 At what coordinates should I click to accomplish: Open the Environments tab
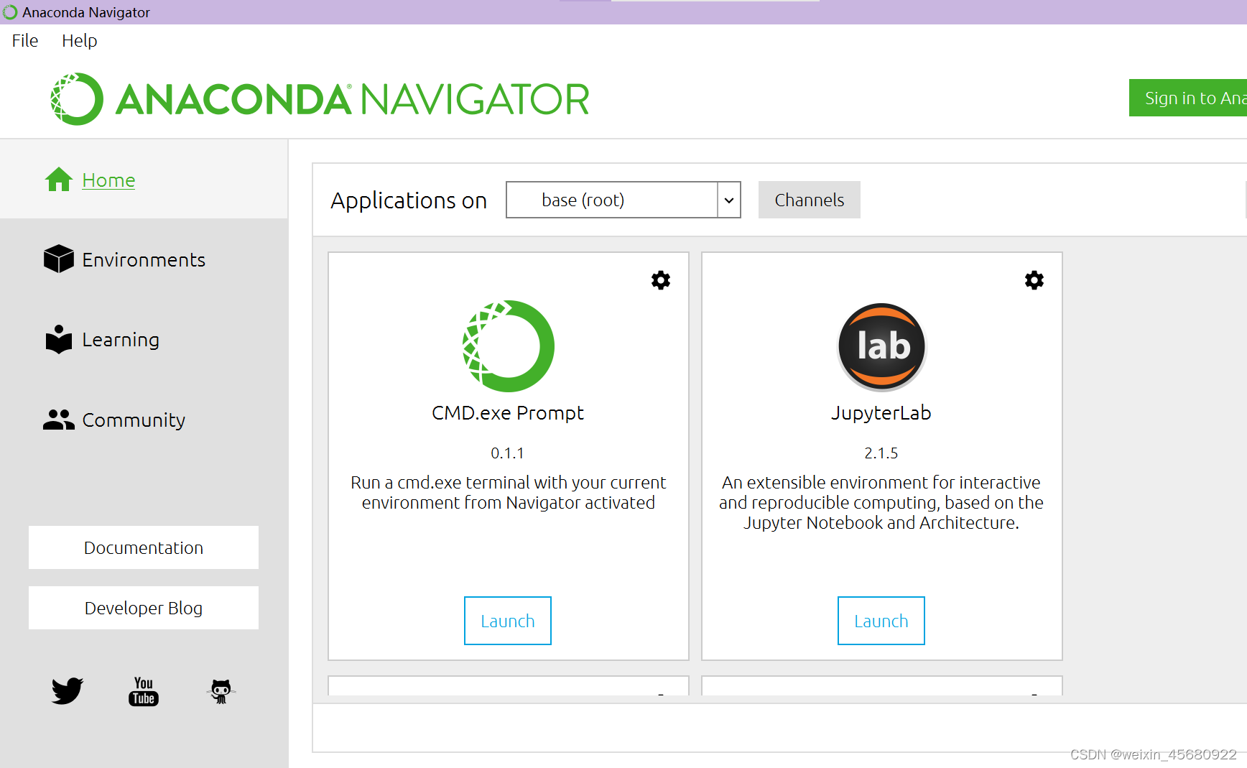(x=144, y=259)
